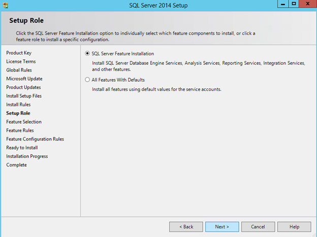Screen dimensions: 317x237
Task: Select Install Setup Files step
Action: click(24, 96)
